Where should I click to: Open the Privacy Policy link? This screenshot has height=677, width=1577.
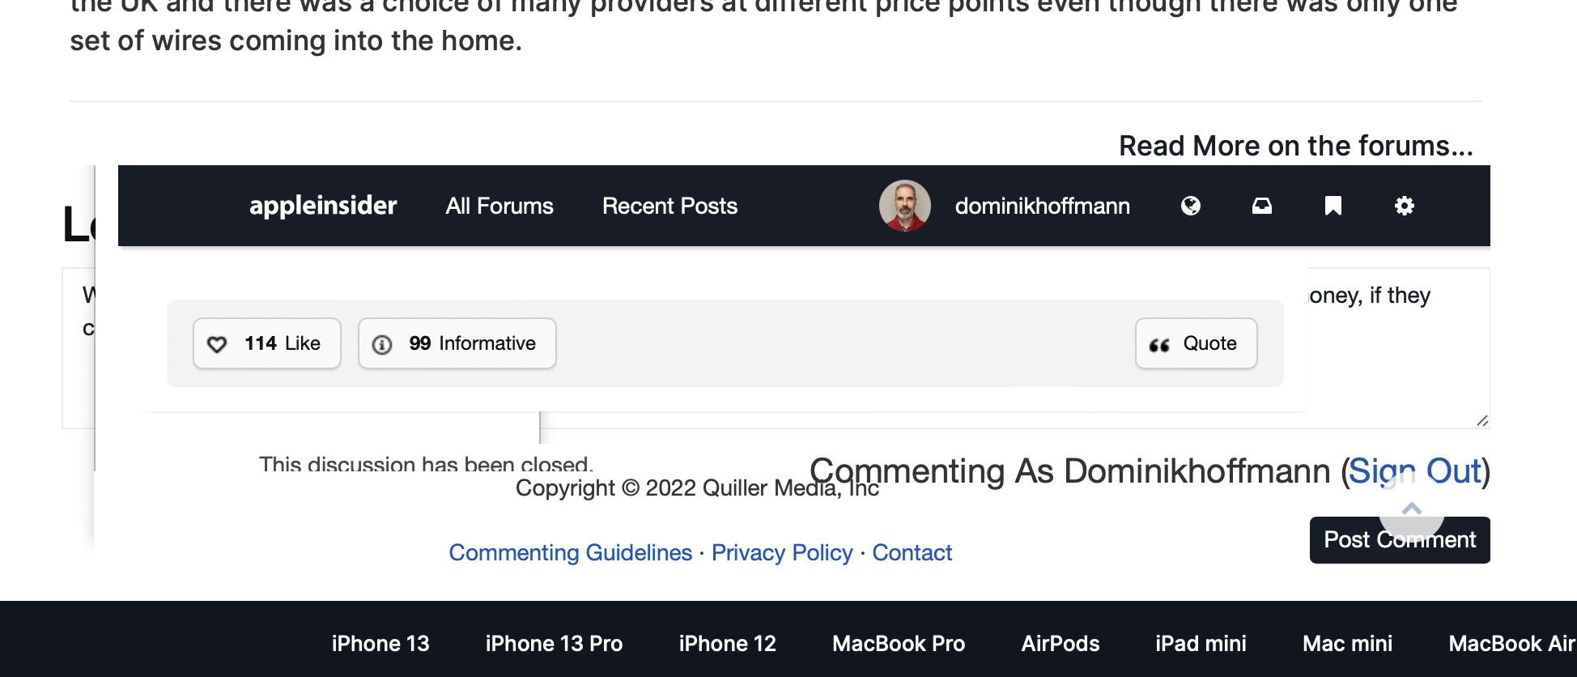point(782,552)
